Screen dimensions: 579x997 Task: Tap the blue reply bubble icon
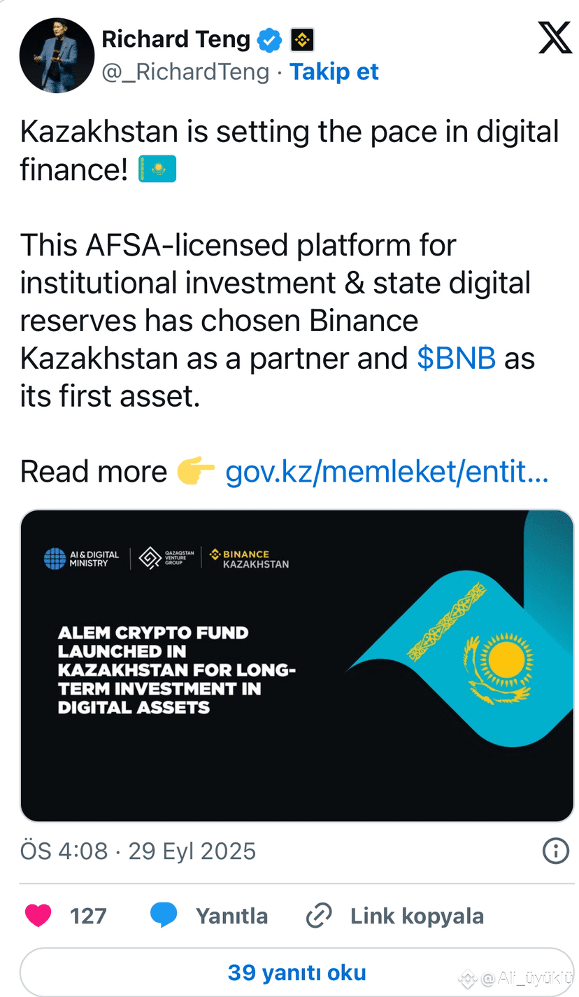164,916
